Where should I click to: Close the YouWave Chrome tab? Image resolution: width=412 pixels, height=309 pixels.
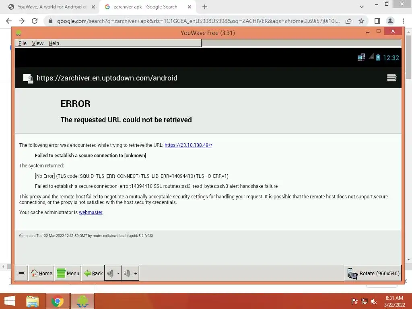pos(93,7)
